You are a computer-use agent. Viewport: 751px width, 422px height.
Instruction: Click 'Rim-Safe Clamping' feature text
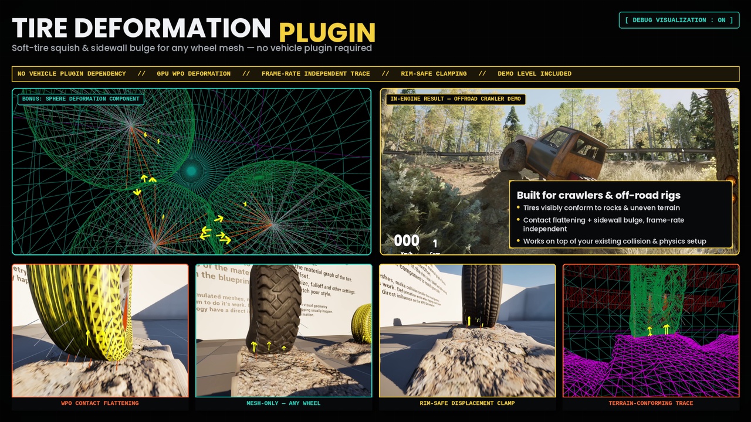click(x=434, y=74)
